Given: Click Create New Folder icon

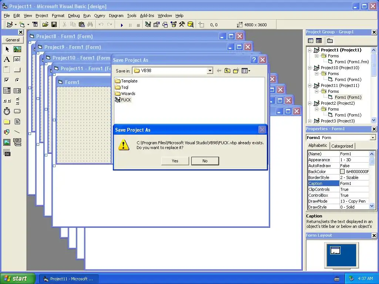Looking at the screenshot, I should (x=236, y=71).
